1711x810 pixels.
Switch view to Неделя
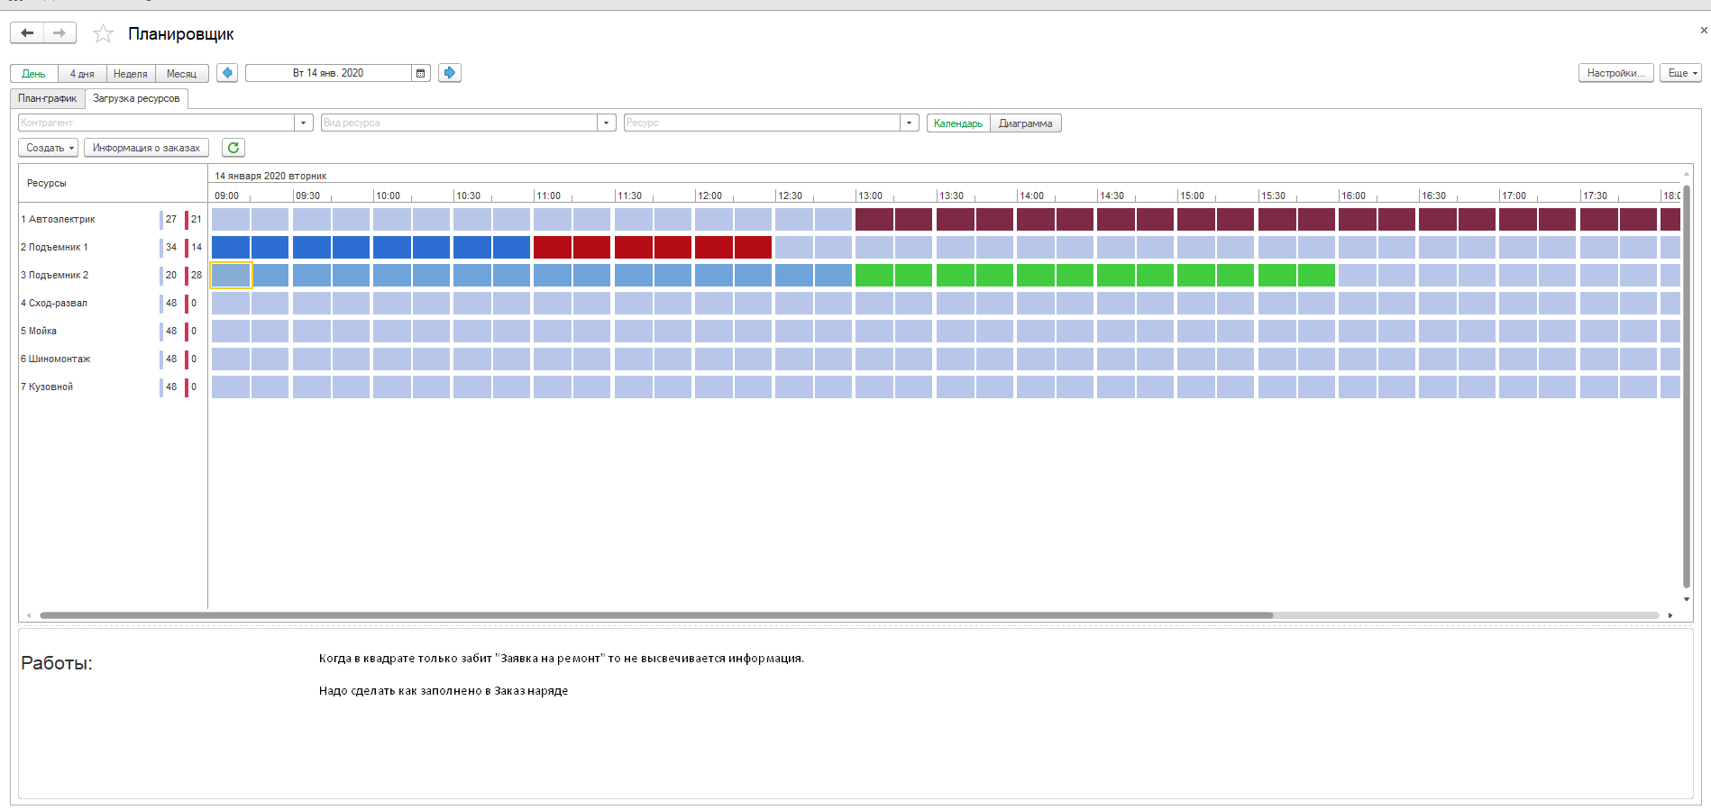[131, 74]
